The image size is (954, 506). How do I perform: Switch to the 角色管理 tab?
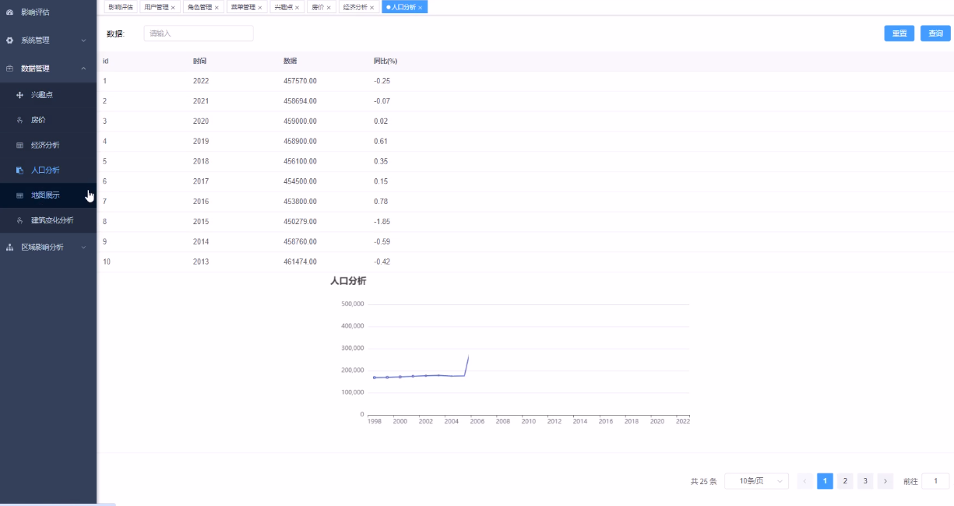point(199,7)
